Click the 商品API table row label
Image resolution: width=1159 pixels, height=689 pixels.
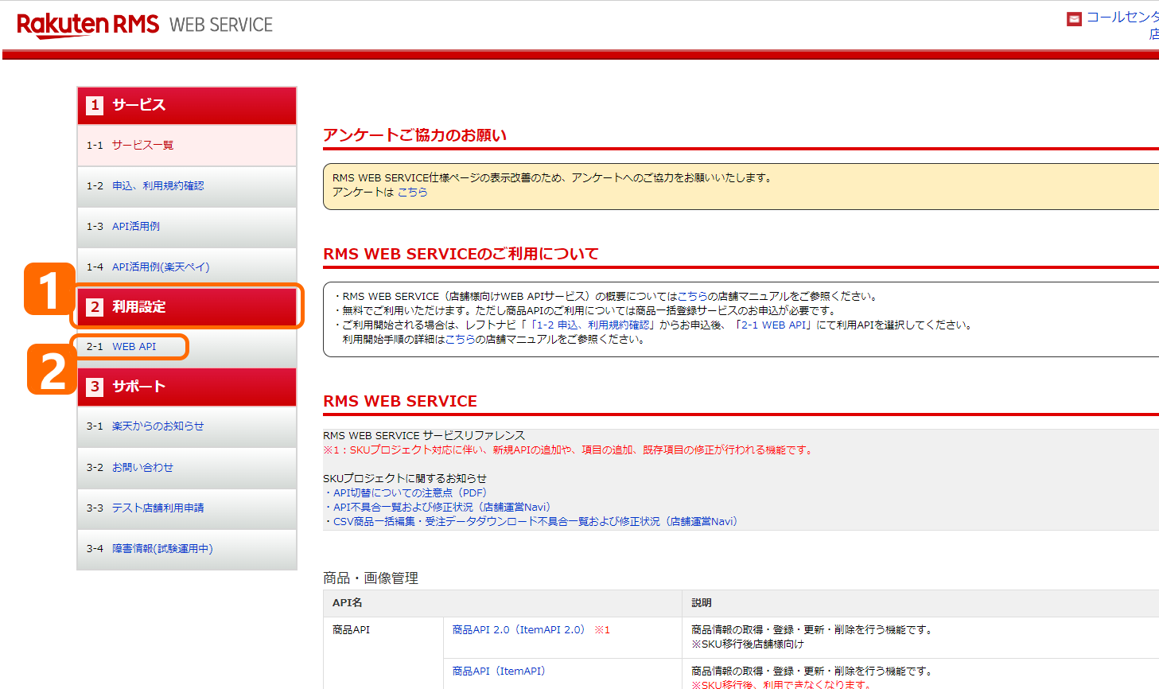(x=351, y=630)
